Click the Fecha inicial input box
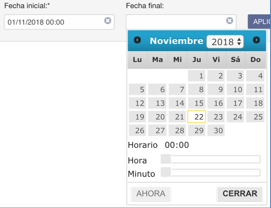This screenshot has width=271, height=208. tap(59, 22)
